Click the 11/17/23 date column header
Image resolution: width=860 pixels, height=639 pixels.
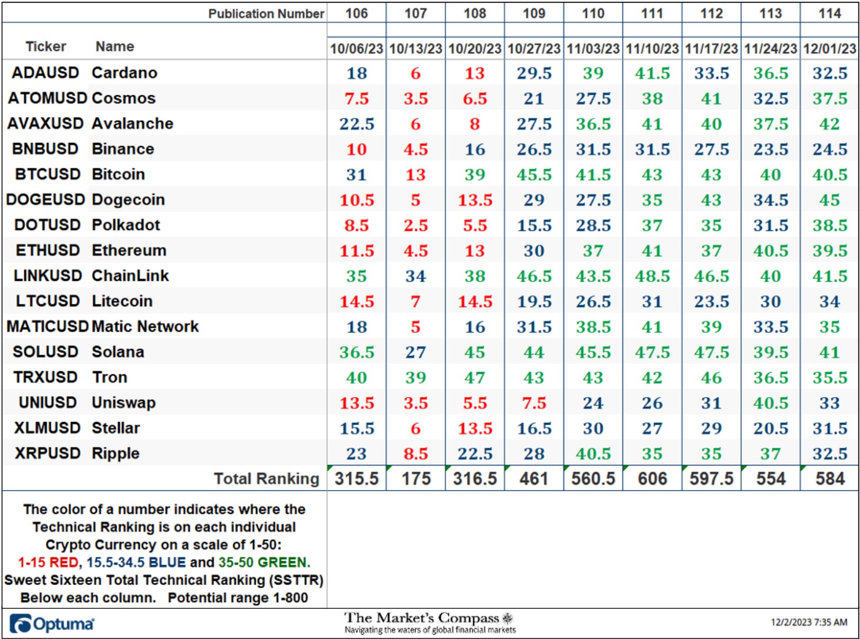pyautogui.click(x=711, y=49)
